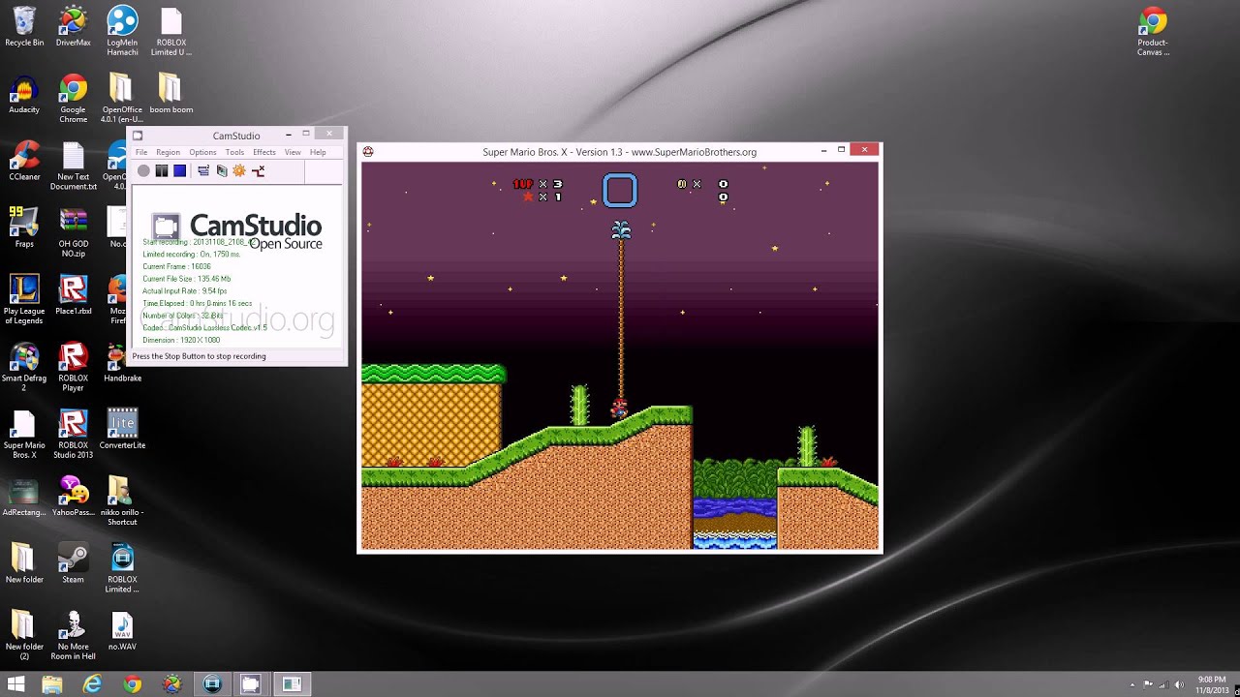This screenshot has width=1240, height=697.
Task: Select the LogMeIn Hamachi desktop icon
Action: (x=122, y=31)
